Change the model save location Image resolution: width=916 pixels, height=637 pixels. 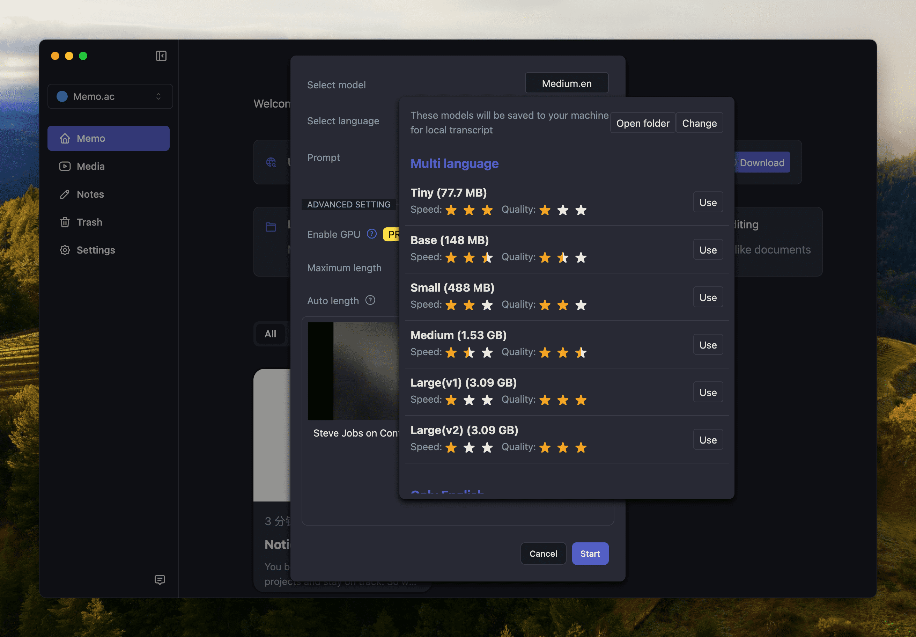click(x=699, y=123)
